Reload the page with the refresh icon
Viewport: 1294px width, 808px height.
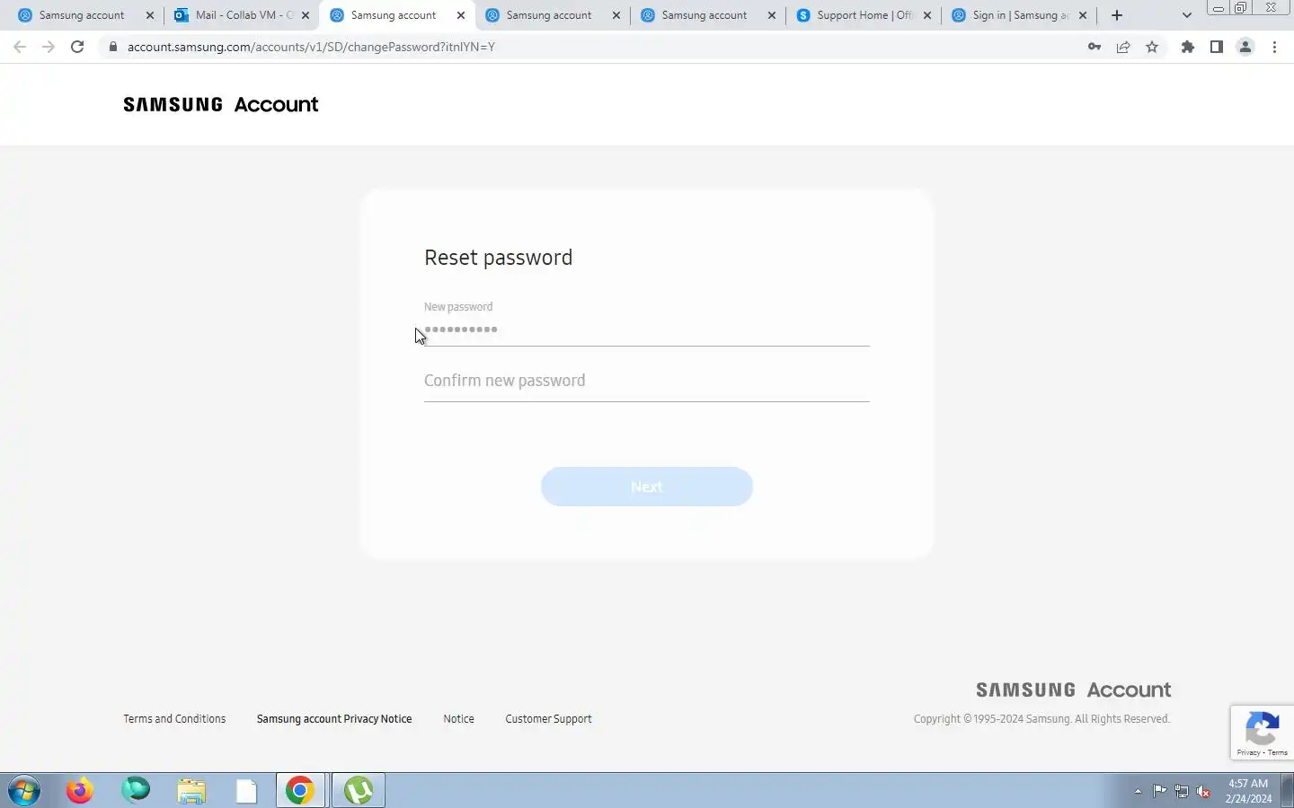coord(77,47)
